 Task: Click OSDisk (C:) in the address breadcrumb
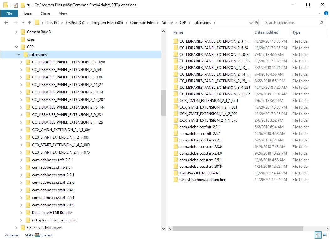coord(75,23)
